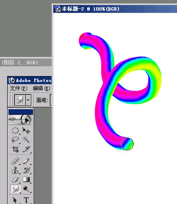The width and height of the screenshot is (177, 204).
Task: Click the active Smudge tool in toolbox
Action: [x=16, y=189]
